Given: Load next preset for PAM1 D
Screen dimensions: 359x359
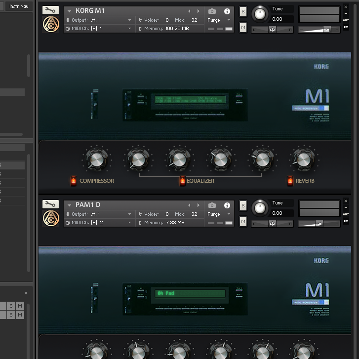Looking at the screenshot, I should [x=199, y=205].
